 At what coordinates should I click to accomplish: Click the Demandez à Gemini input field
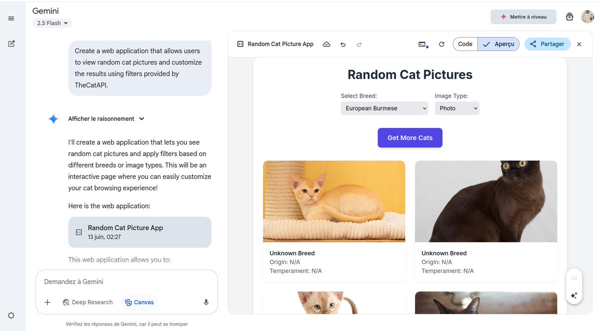[126, 282]
